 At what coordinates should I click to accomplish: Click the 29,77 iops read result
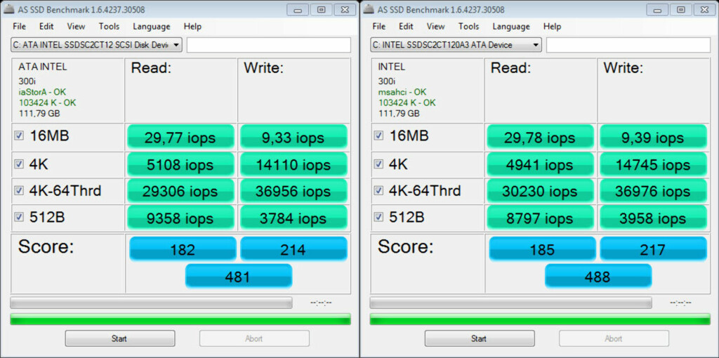tap(180, 137)
